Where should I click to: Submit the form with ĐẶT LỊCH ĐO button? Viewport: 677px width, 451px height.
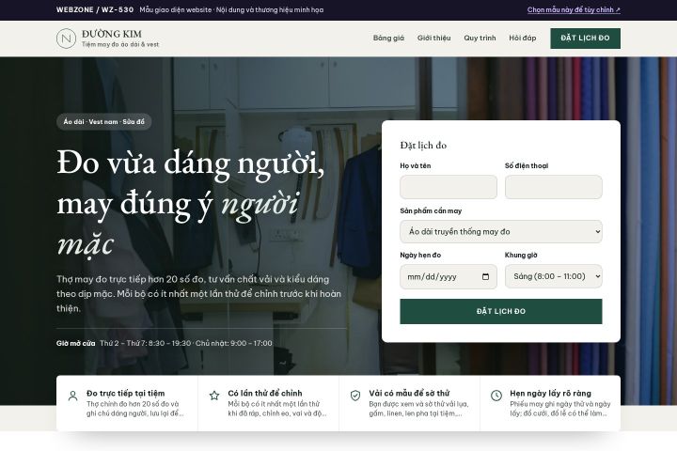coord(501,312)
